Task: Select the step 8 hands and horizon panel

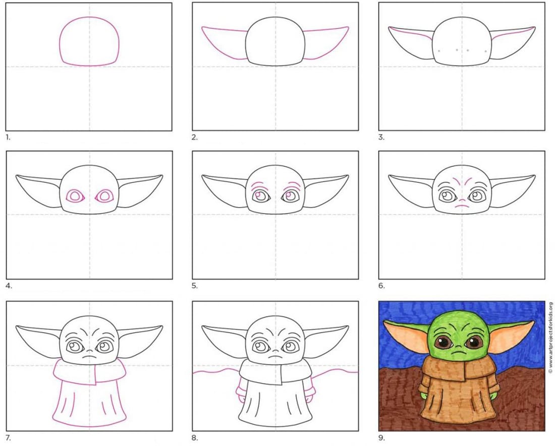Action: [x=275, y=366]
